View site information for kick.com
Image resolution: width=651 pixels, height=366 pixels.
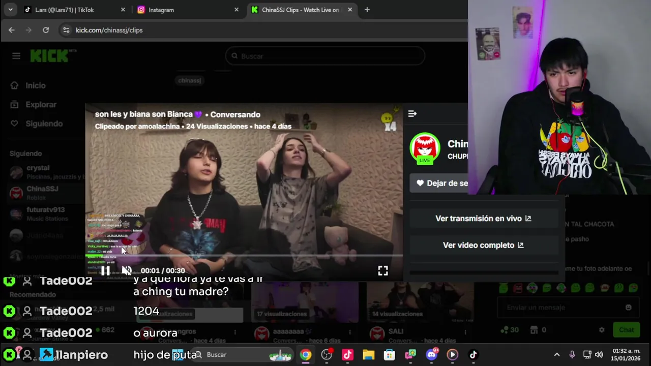pyautogui.click(x=66, y=30)
